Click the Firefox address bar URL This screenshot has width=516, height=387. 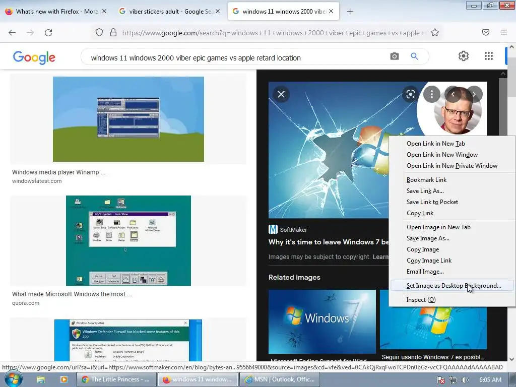[x=273, y=33]
